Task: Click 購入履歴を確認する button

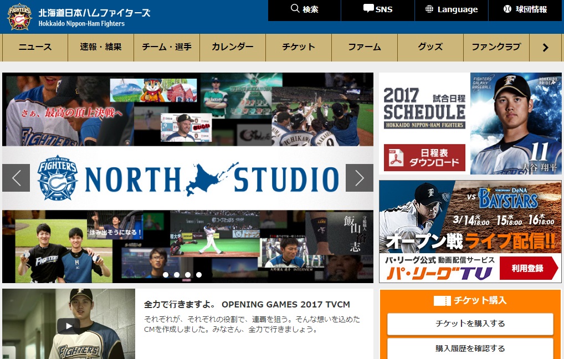Action: [470, 348]
